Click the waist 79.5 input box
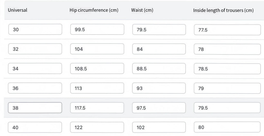Screen dimensions: 264x136 pos(159,30)
